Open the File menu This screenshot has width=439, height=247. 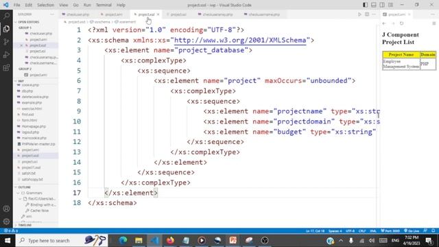click(16, 5)
